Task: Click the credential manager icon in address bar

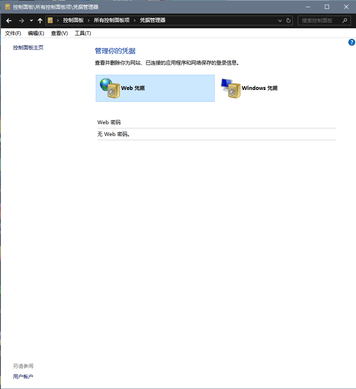Action: [x=50, y=20]
